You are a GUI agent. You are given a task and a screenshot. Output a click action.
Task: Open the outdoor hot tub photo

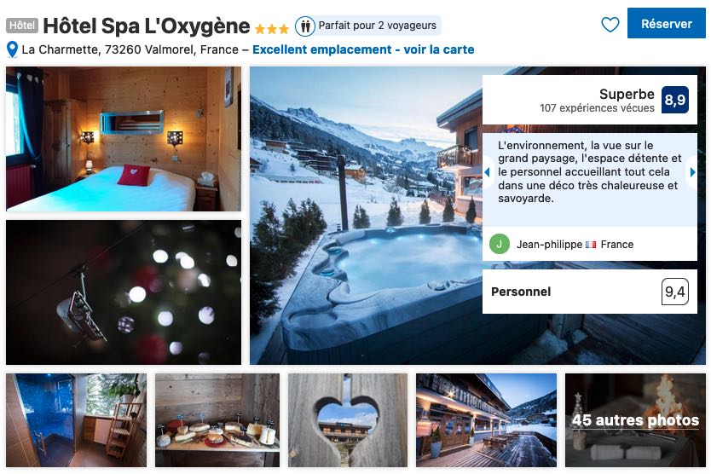click(366, 216)
